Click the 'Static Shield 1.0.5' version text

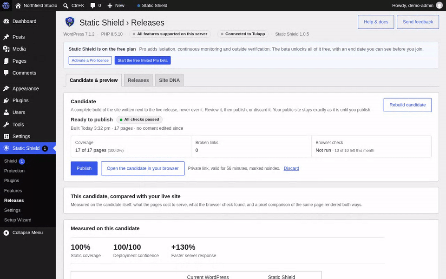click(292, 34)
